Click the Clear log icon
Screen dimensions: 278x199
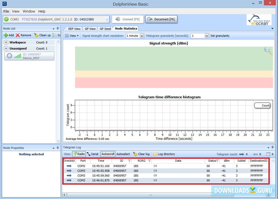pos(135,154)
